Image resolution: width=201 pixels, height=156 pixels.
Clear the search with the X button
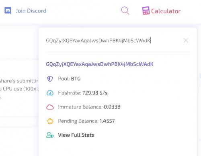click(186, 40)
